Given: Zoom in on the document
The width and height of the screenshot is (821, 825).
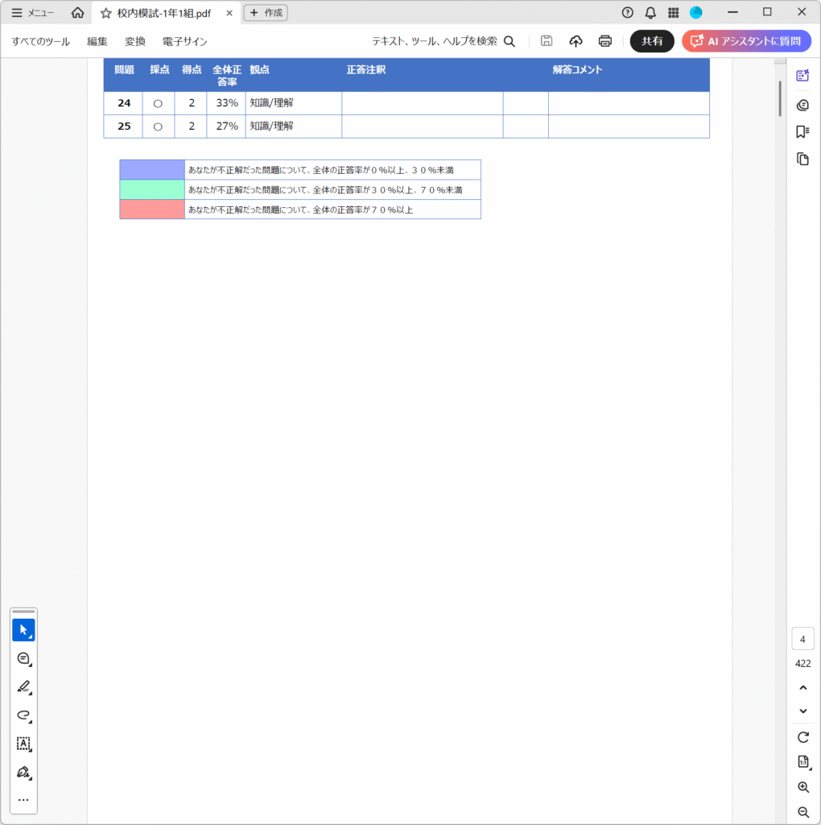Looking at the screenshot, I should [x=802, y=787].
